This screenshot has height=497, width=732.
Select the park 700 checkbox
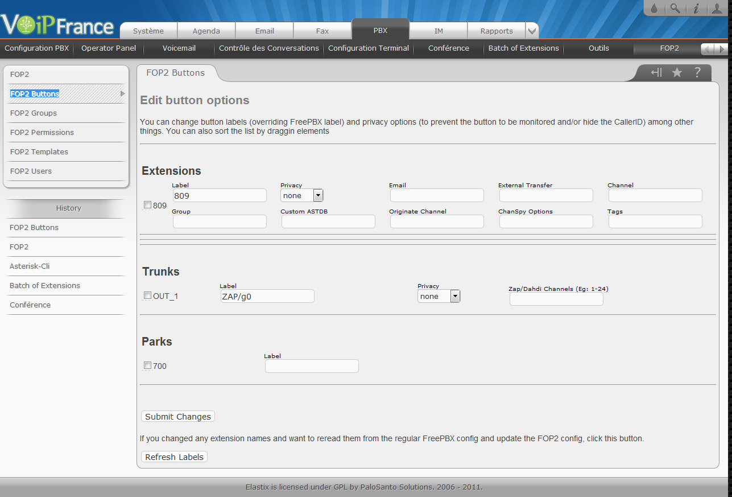point(148,365)
